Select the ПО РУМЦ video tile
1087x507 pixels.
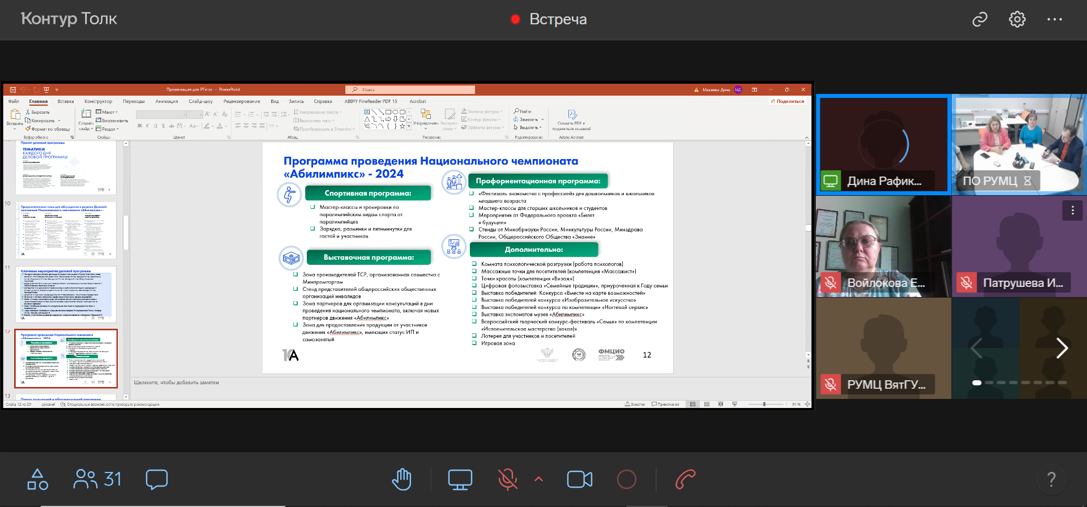pyautogui.click(x=1019, y=144)
